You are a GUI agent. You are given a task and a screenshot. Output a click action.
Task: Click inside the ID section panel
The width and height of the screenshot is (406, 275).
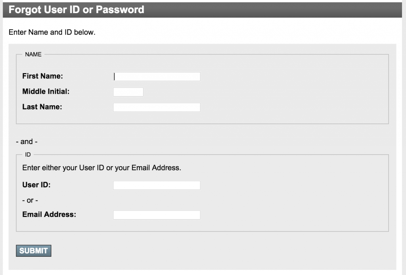coord(278,198)
